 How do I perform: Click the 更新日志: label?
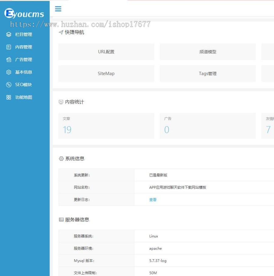(x=82, y=200)
